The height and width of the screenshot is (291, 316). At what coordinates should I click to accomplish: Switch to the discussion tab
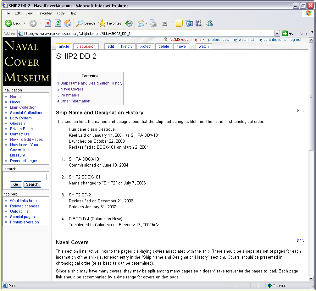click(x=86, y=47)
